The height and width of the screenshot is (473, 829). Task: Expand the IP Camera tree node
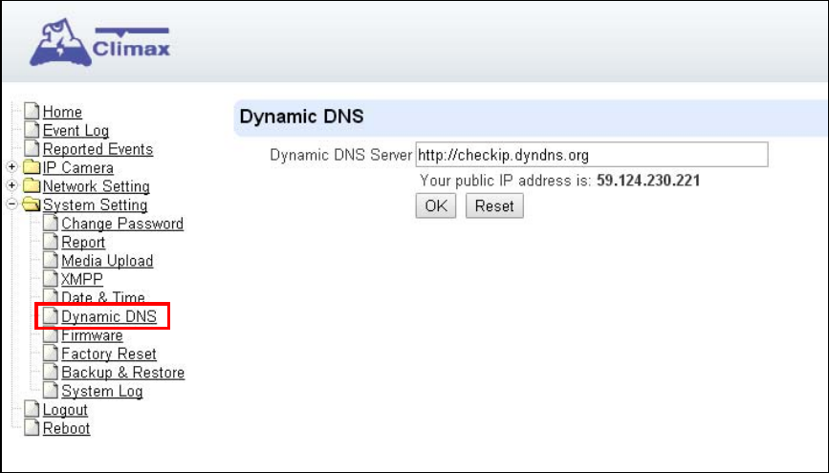click(11, 167)
